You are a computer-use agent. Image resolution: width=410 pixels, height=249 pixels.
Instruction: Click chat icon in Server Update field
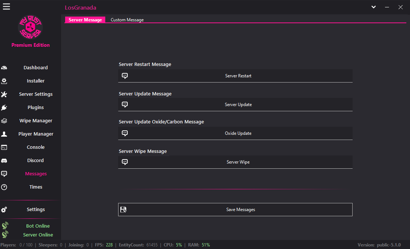coord(125,105)
